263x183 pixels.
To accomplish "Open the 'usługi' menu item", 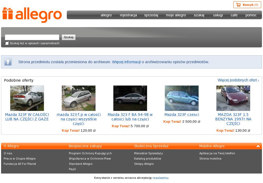I will click(218, 15).
